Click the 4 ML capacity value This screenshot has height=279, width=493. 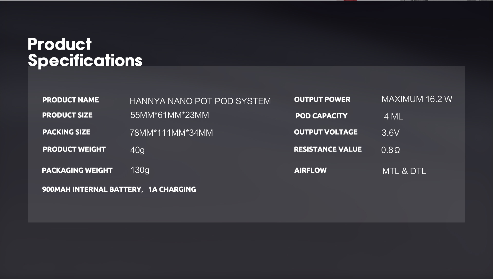point(393,117)
